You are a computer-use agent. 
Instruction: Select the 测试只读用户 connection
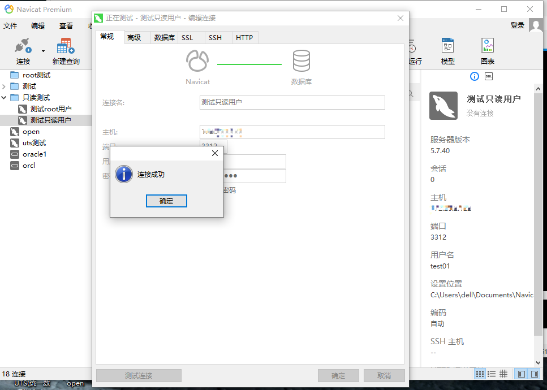[x=45, y=120]
